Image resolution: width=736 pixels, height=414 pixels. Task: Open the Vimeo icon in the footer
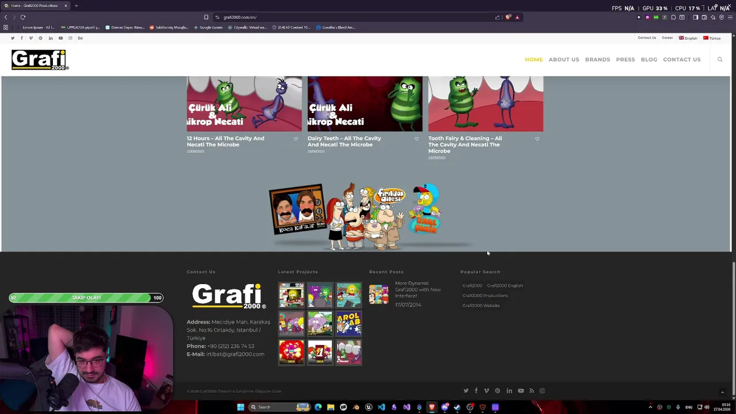point(486,391)
